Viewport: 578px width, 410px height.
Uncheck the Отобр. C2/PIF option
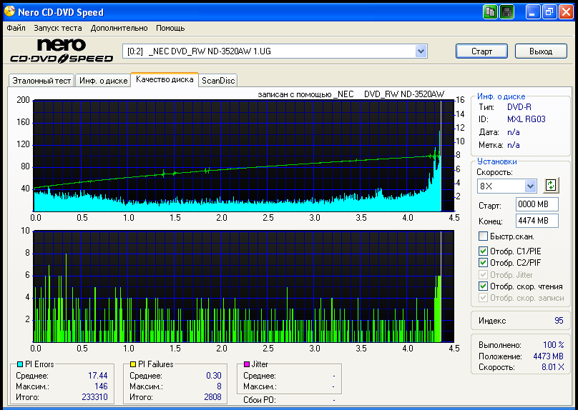tap(484, 263)
